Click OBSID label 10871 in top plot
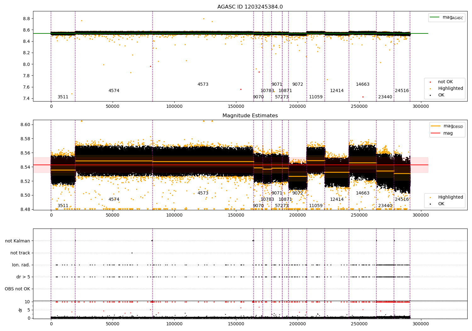Screen dimensions: 472x331 (285, 91)
